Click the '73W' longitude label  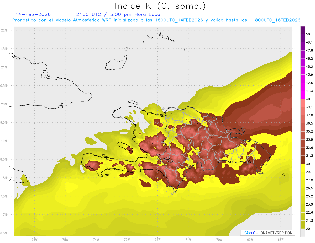click(127, 240)
